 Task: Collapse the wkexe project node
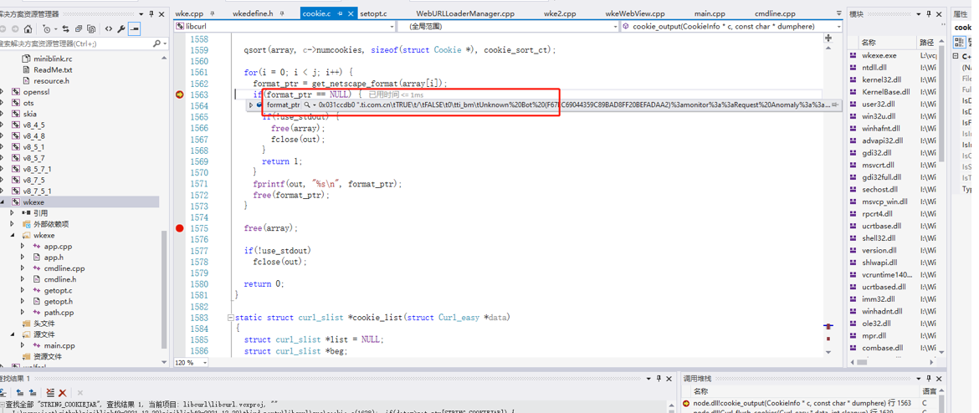click(x=3, y=203)
